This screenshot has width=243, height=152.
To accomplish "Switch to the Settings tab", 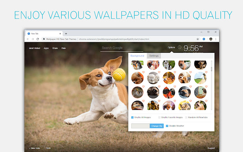I will point(154,56).
